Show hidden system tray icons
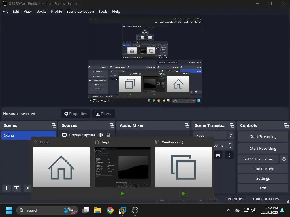The image size is (290, 217). [228, 210]
